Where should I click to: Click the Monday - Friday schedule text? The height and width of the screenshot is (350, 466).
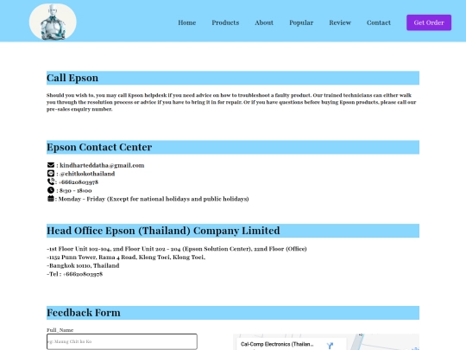[154, 199]
